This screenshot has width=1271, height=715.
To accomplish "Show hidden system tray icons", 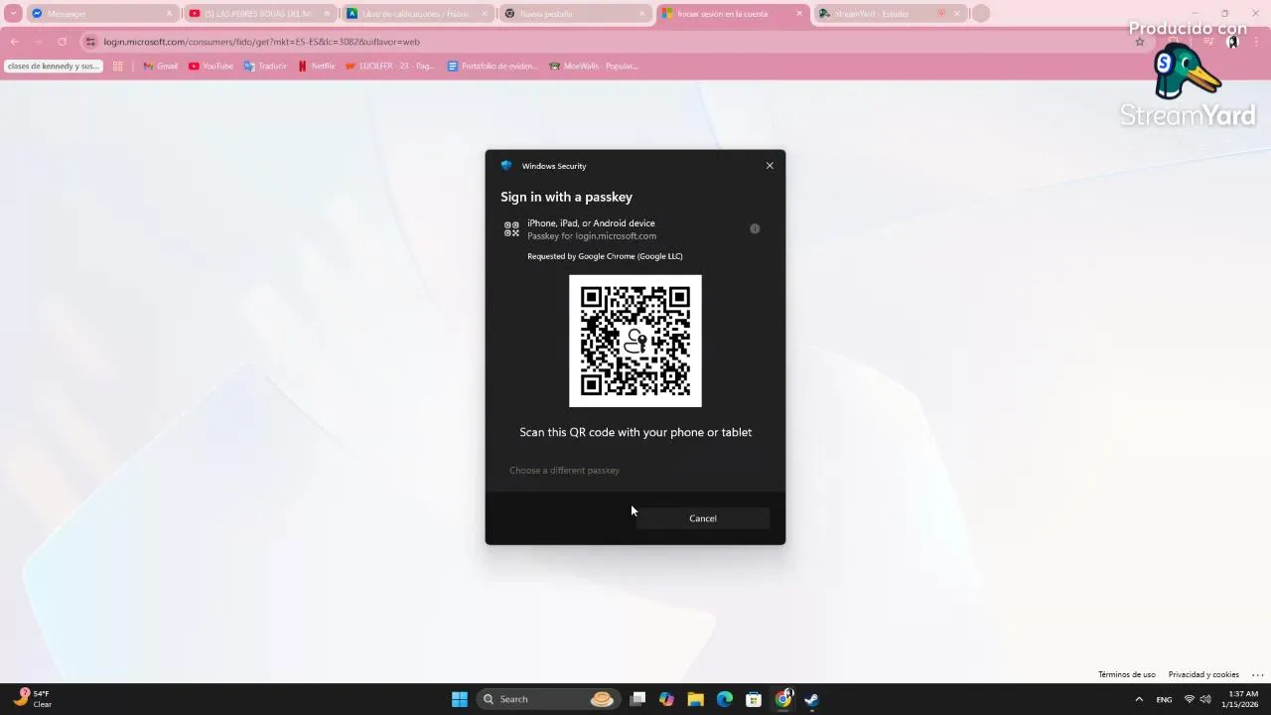I will click(1139, 699).
